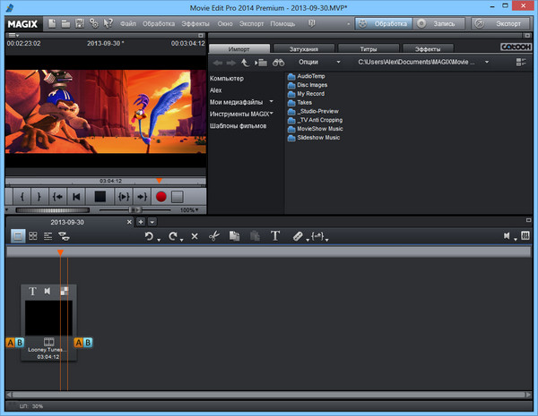Click the audio speaker icon on Looney Tunes clip
This screenshot has height=416, width=538.
point(48,291)
